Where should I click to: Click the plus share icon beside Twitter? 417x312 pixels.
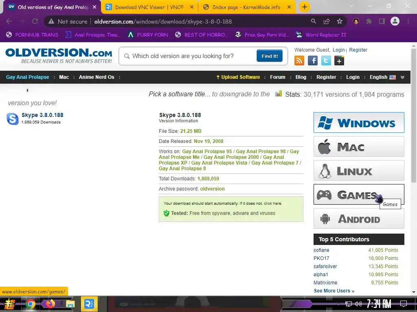coord(339,61)
